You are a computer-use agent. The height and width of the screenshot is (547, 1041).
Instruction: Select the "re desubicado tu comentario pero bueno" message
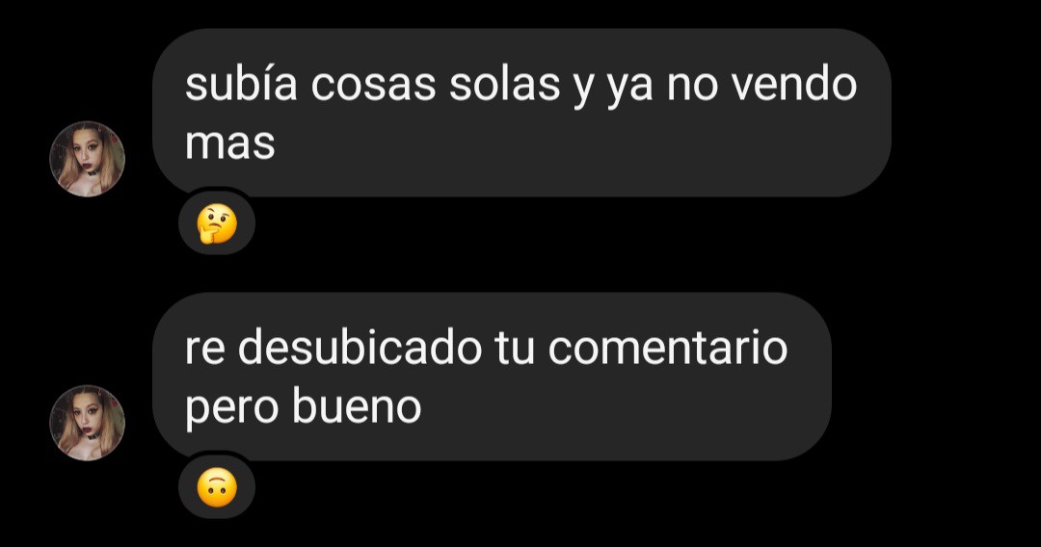pos(492,377)
